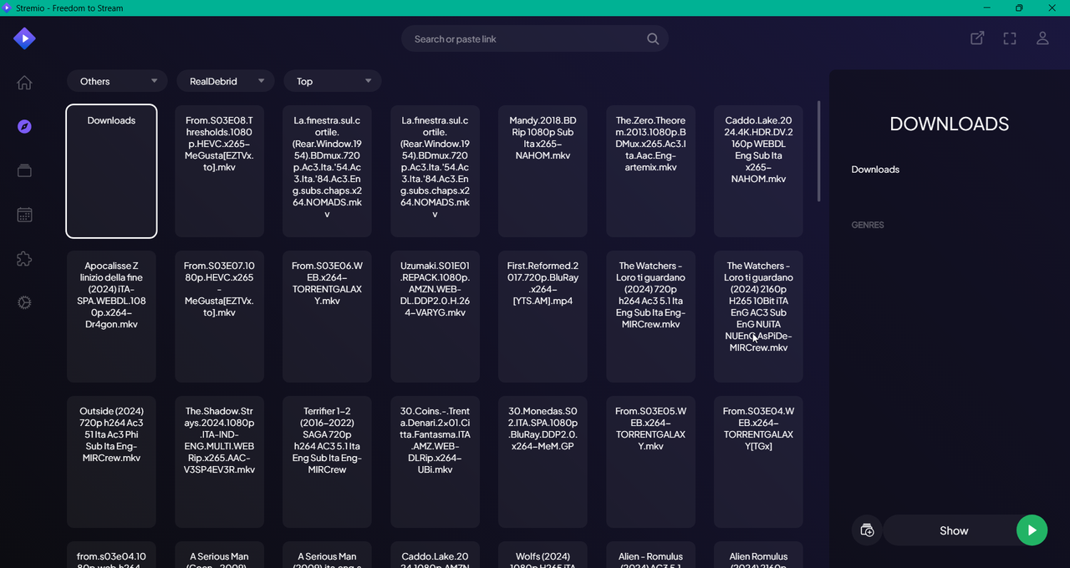Open From.S03E04 TORRENTGALAXY[TGx] card
The width and height of the screenshot is (1070, 568).
758,462
